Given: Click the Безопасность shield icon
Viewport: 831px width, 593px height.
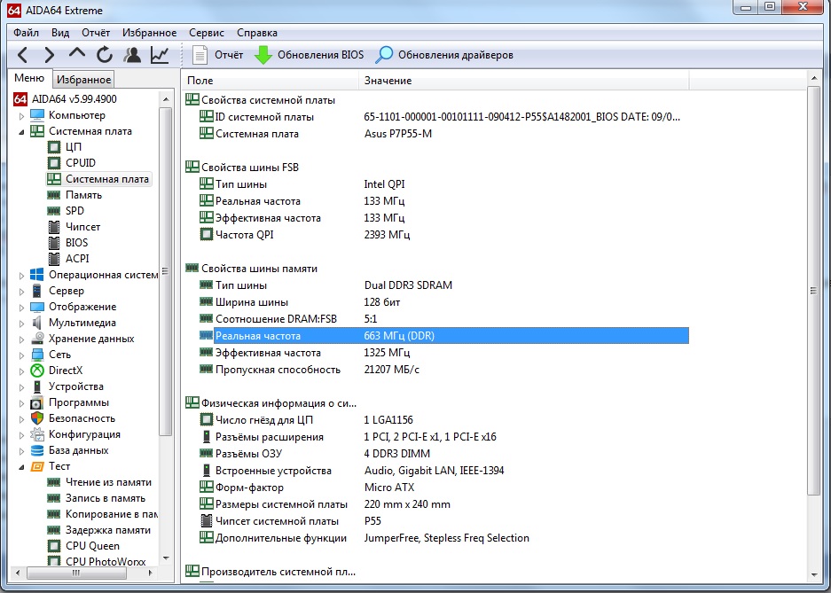Looking at the screenshot, I should click(37, 418).
